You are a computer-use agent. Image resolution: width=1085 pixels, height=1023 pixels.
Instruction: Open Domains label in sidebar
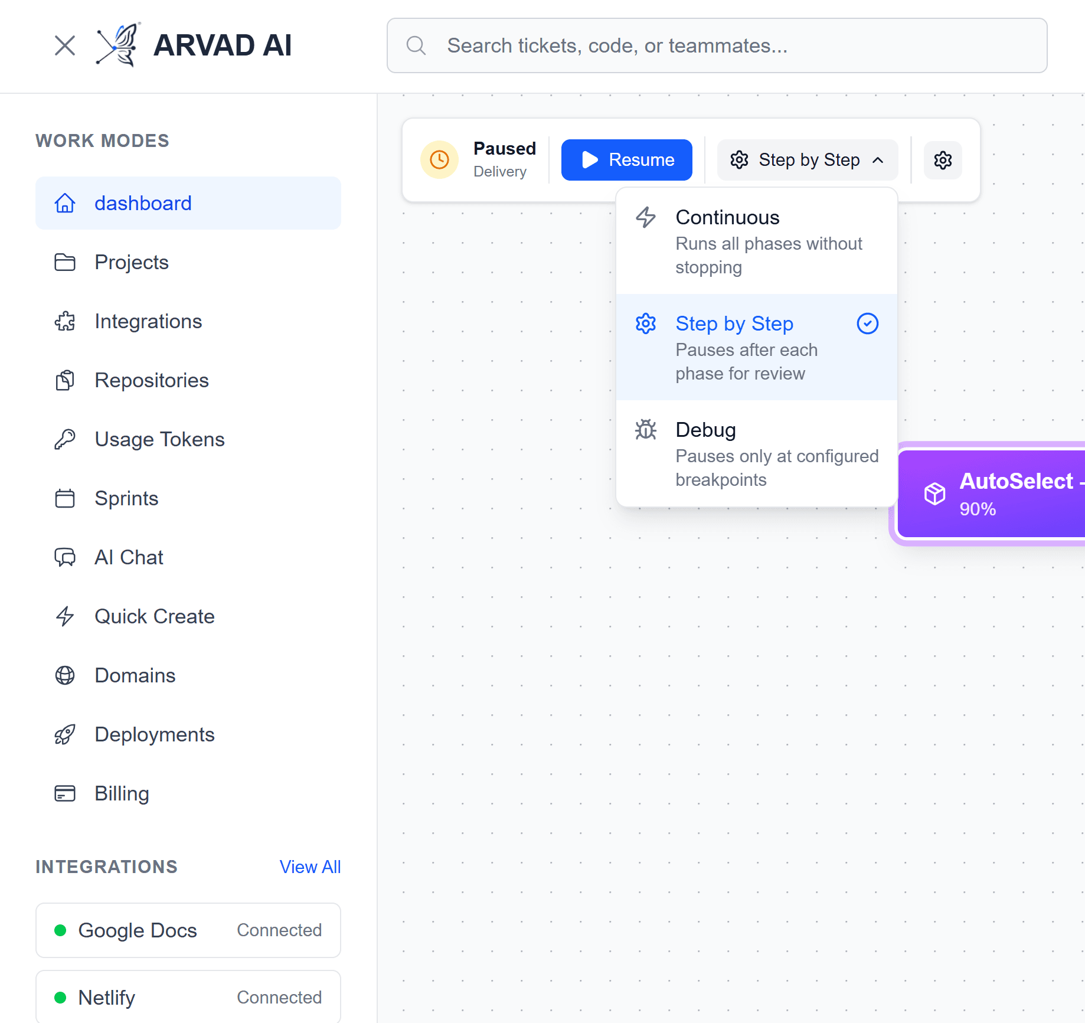(135, 675)
